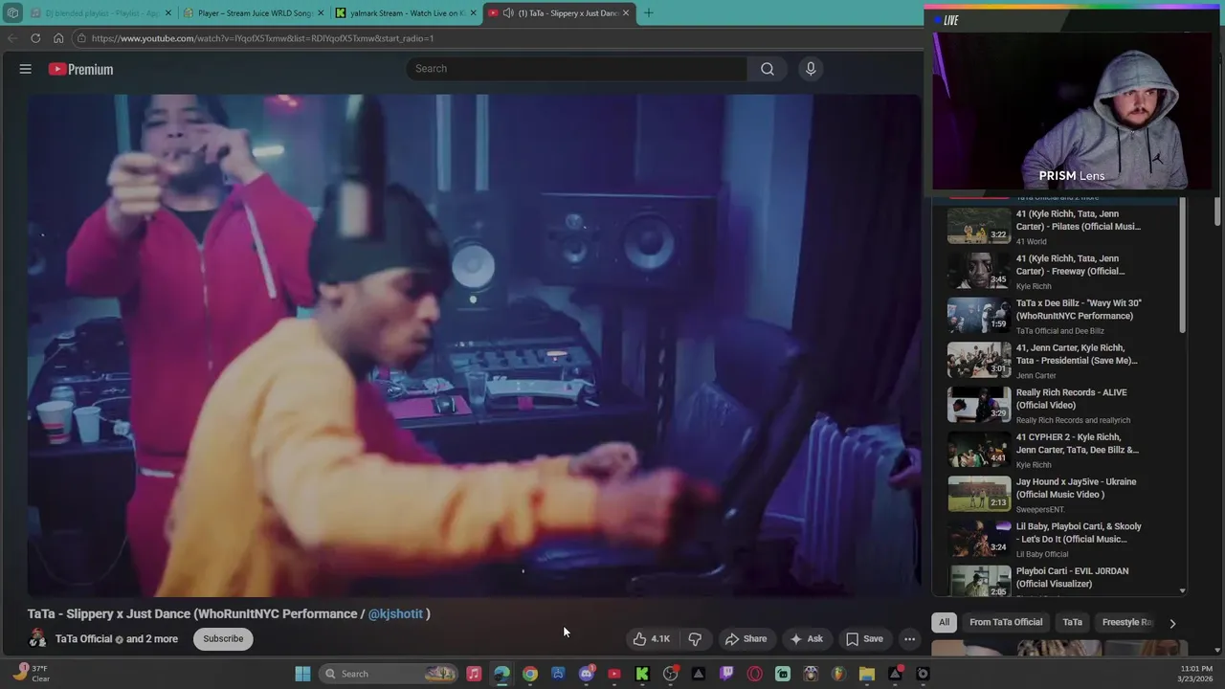The image size is (1225, 689).
Task: Click the playlist panel scrollbar thumb
Action: (1182, 266)
